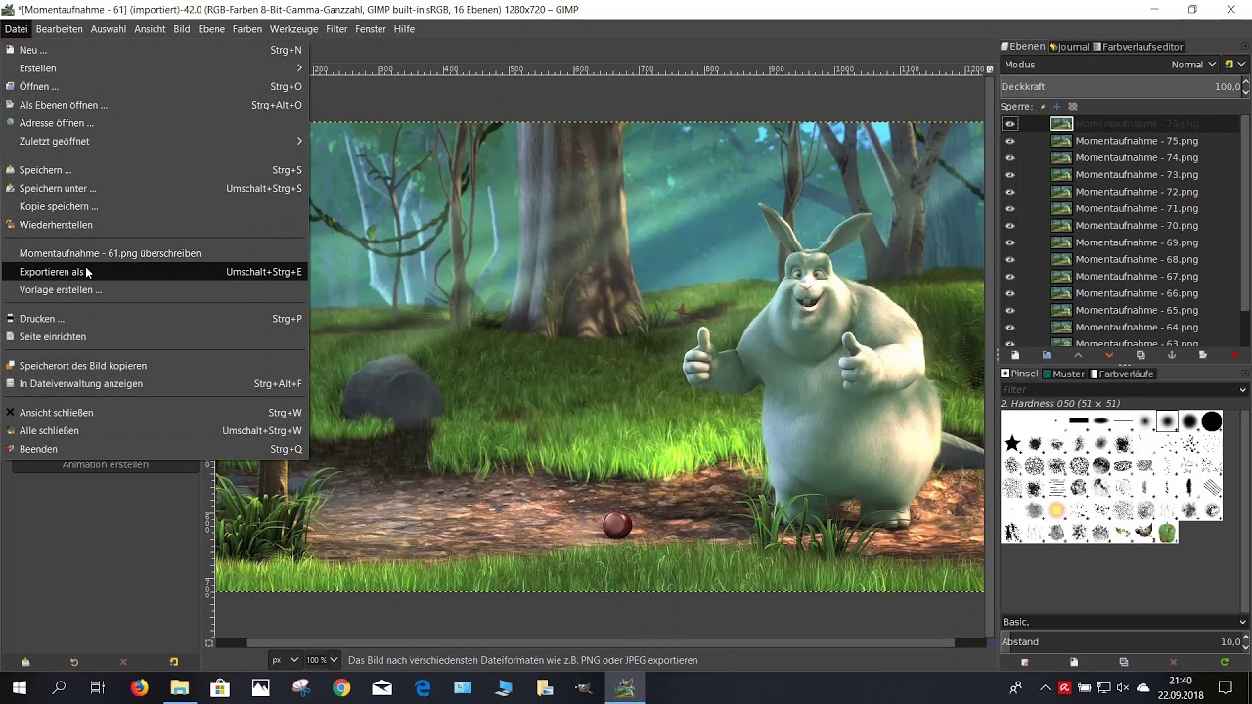
Task: Refresh the brushes list
Action: pos(1224,662)
